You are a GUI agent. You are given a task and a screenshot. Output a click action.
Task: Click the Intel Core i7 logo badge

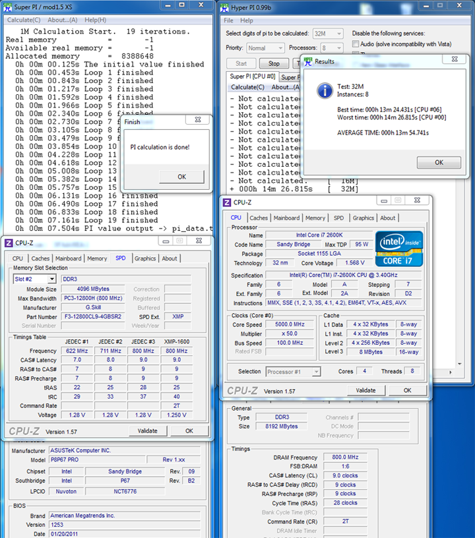tap(399, 249)
